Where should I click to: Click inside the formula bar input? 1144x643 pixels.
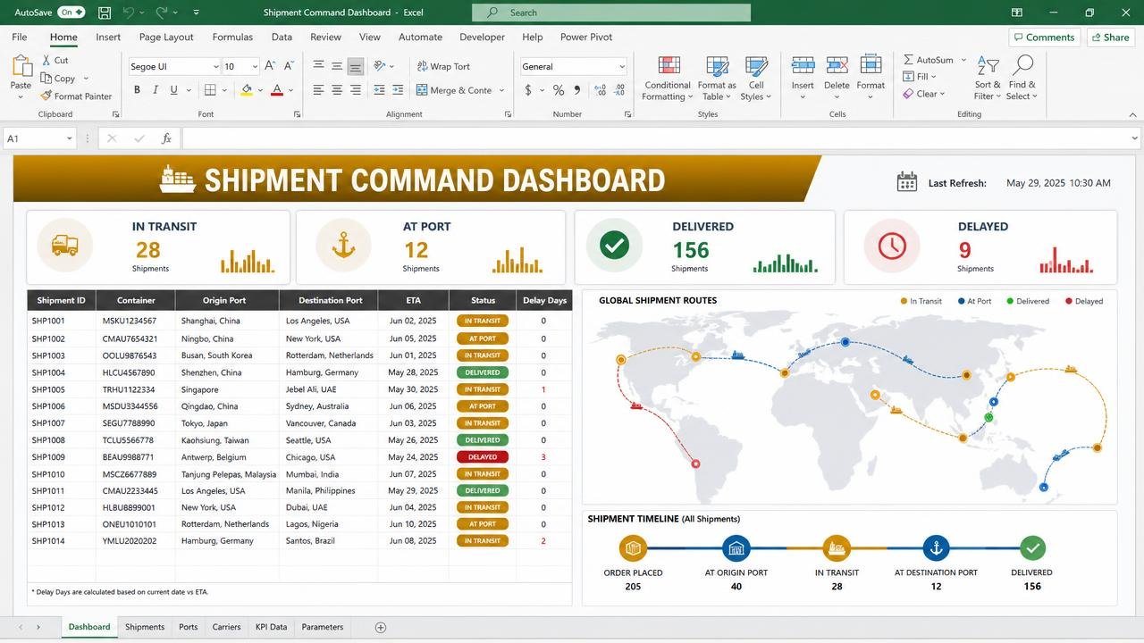655,138
